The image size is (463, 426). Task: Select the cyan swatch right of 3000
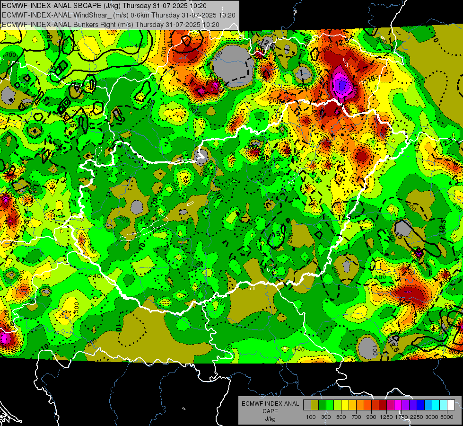(x=436, y=405)
